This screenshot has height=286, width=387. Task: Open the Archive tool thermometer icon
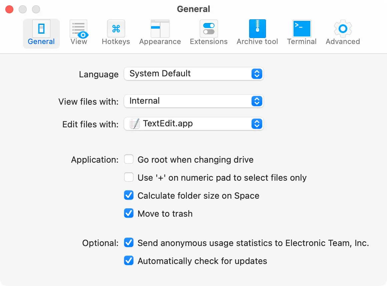coord(257,28)
